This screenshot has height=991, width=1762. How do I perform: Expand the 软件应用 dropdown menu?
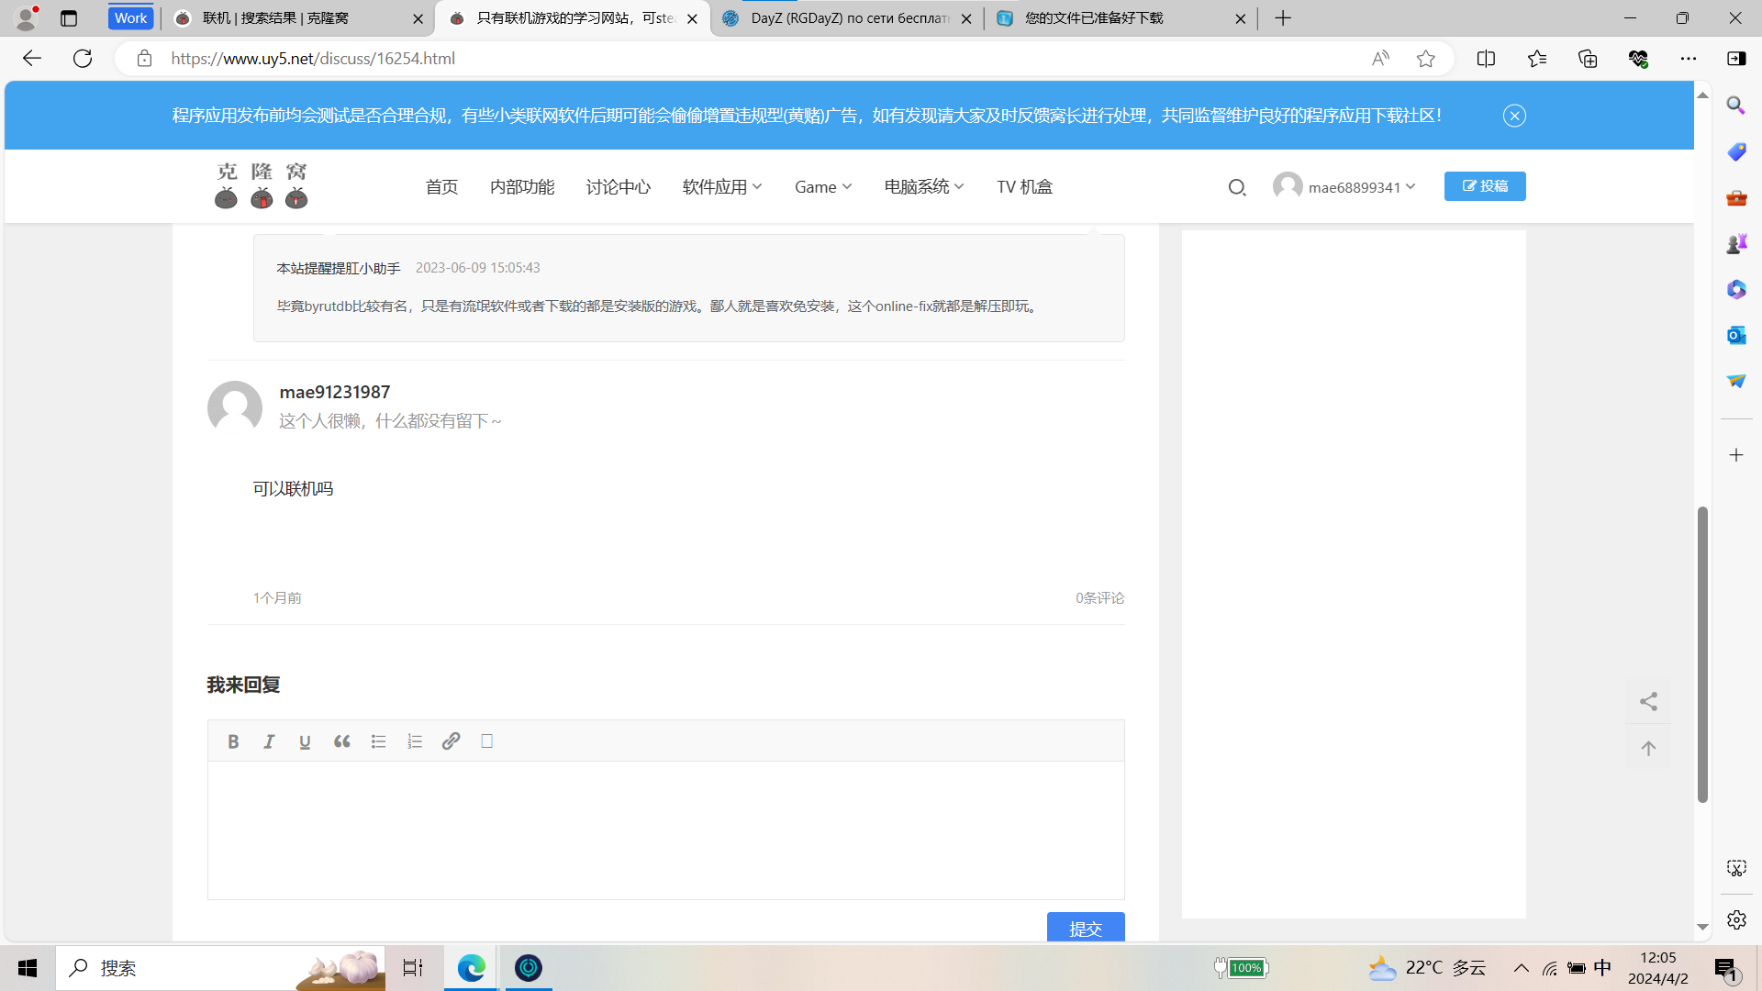pos(722,187)
